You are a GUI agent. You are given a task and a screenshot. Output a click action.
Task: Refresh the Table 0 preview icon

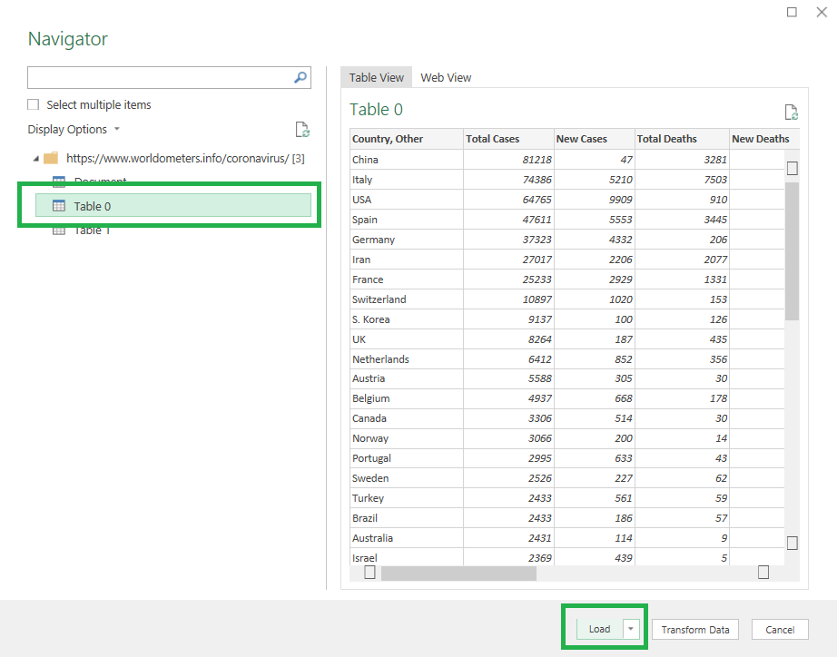(791, 113)
